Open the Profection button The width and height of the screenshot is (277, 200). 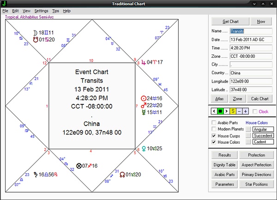[x=256, y=155]
